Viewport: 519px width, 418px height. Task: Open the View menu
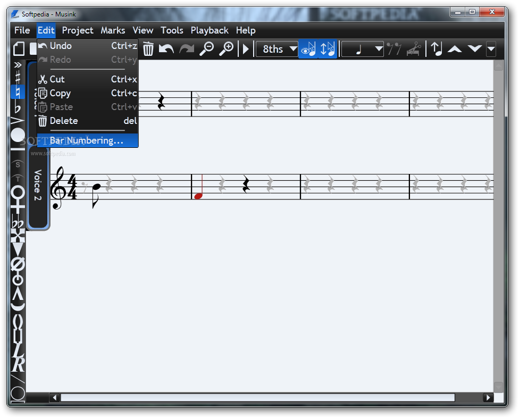pyautogui.click(x=143, y=30)
